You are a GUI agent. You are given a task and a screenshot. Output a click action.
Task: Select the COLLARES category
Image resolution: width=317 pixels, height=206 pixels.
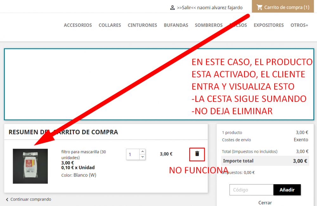coord(110,25)
